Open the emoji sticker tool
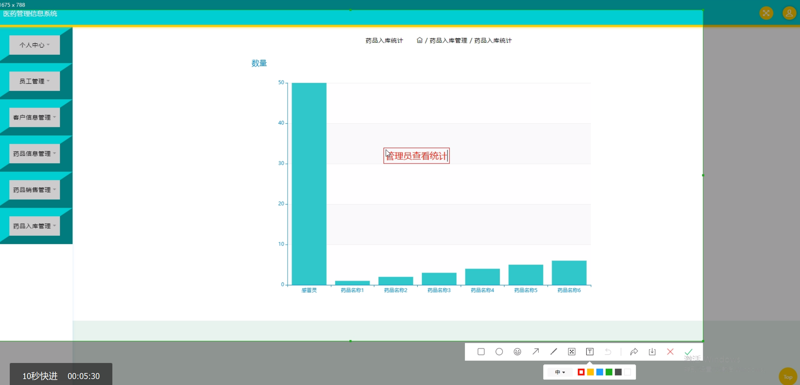Image resolution: width=800 pixels, height=385 pixels. click(517, 352)
